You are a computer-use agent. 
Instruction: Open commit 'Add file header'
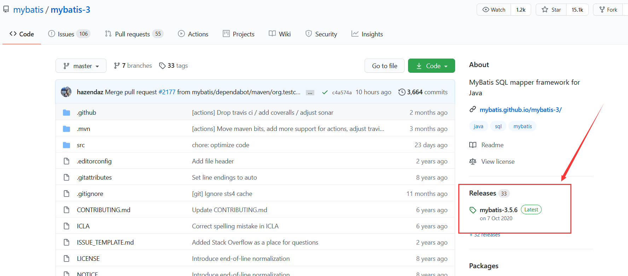tap(213, 161)
